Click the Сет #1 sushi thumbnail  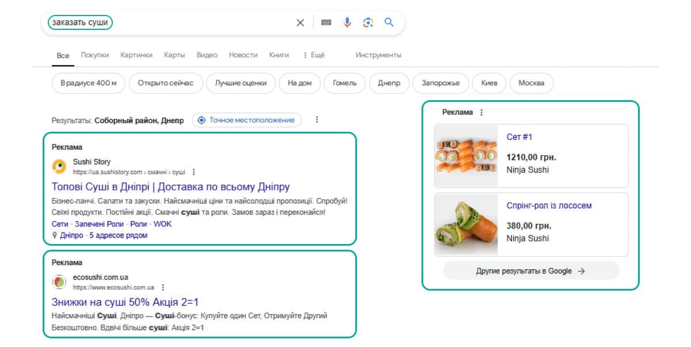click(466, 156)
